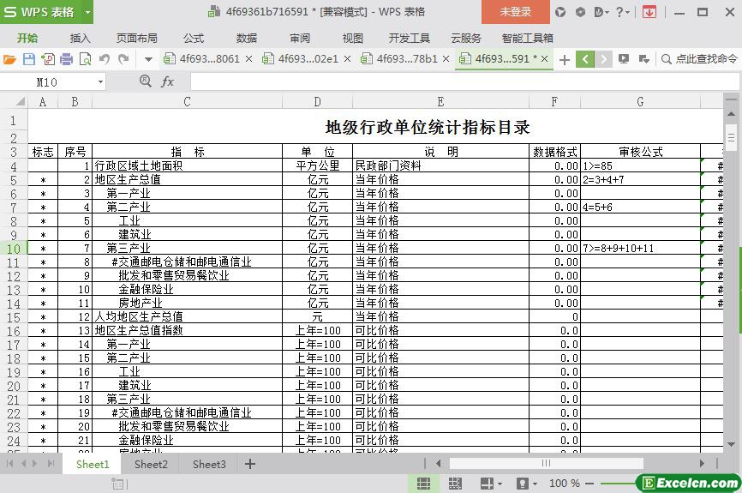
Task: Open the WPS 表格 application menu dropdown
Action: pyautogui.click(x=87, y=12)
